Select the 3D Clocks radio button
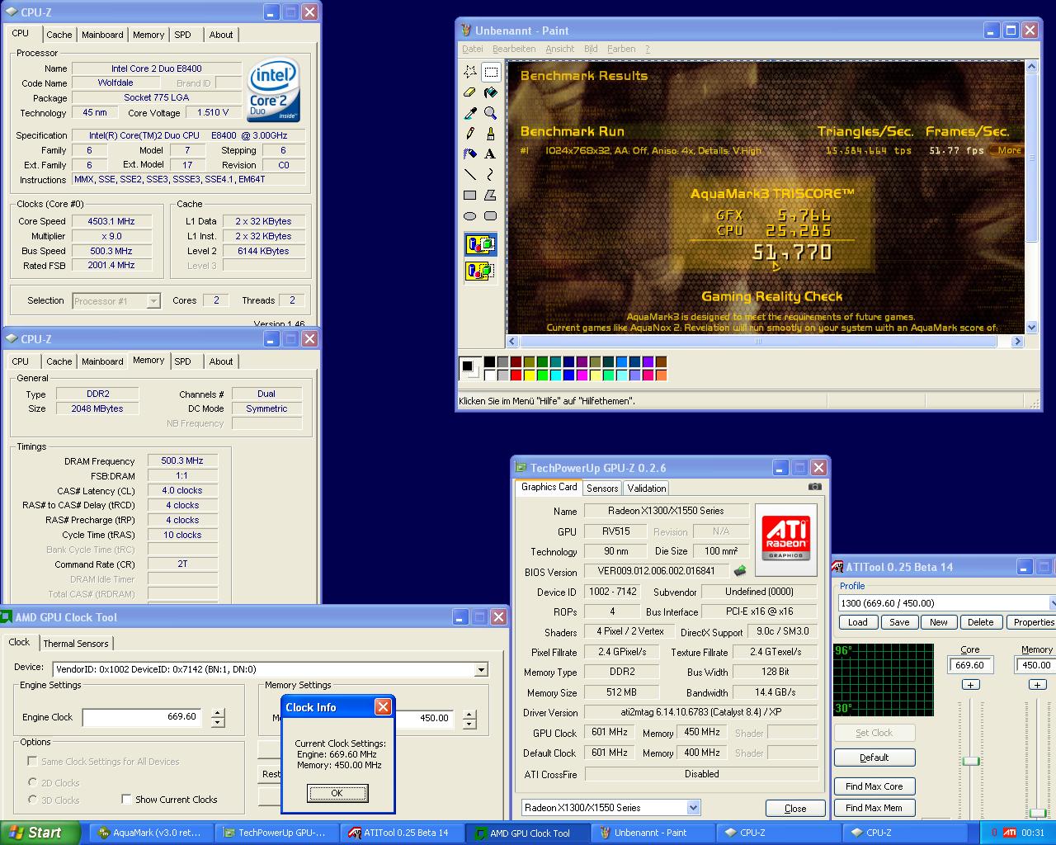The width and height of the screenshot is (1056, 845). pos(33,800)
